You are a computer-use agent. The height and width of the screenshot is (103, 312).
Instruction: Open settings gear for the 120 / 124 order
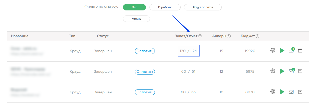[273, 51]
